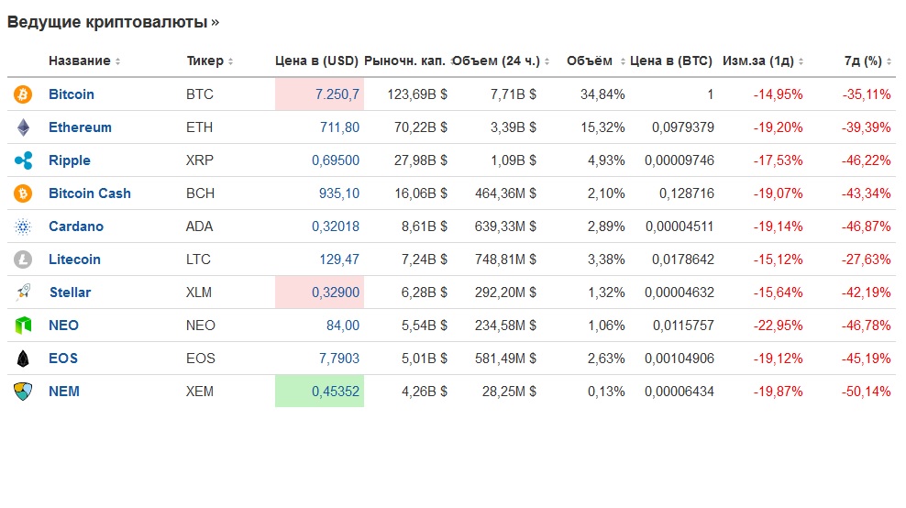Click the Ripple blue logo icon
Viewport: 906px width, 508px height.
click(x=23, y=160)
